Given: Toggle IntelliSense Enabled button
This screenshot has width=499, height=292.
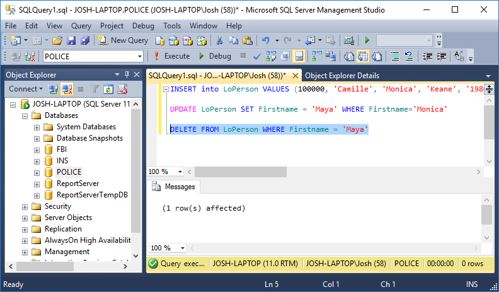Looking at the screenshot, I should click(299, 56).
